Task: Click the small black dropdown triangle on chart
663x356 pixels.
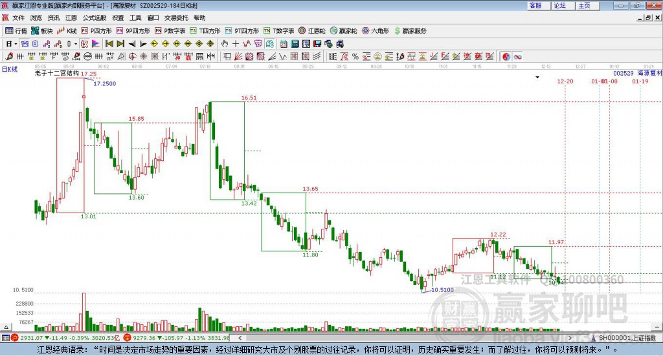Action: (537, 77)
